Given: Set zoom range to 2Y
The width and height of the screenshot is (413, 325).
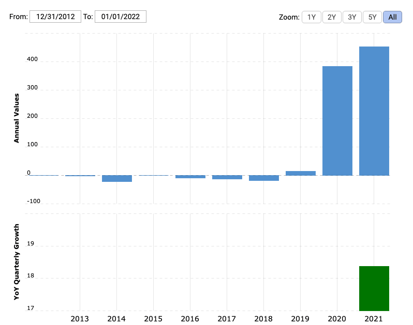Looking at the screenshot, I should (331, 17).
